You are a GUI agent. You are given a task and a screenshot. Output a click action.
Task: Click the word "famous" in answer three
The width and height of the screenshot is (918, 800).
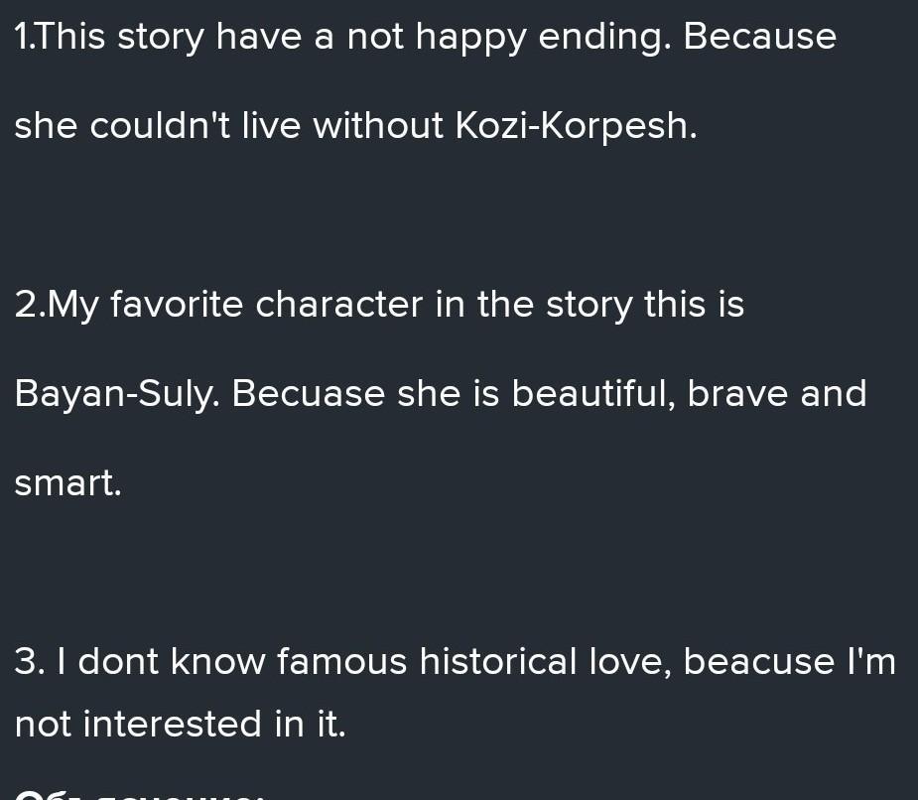pyautogui.click(x=341, y=662)
